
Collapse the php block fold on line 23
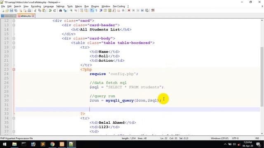click(14, 69)
